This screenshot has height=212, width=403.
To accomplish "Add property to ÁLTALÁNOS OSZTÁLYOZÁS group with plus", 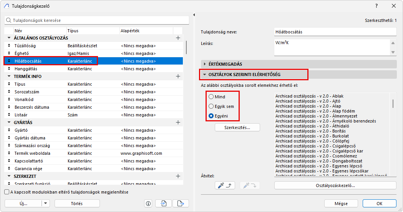I will tap(178, 38).
